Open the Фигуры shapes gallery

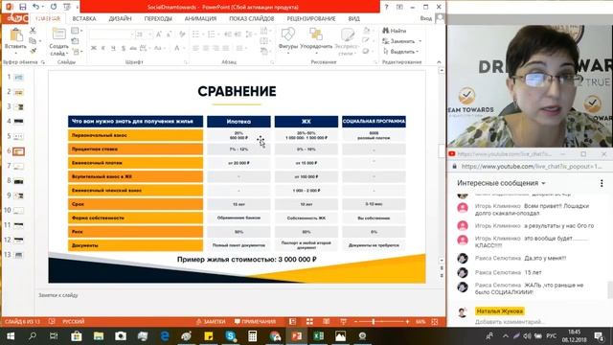pyautogui.click(x=288, y=39)
